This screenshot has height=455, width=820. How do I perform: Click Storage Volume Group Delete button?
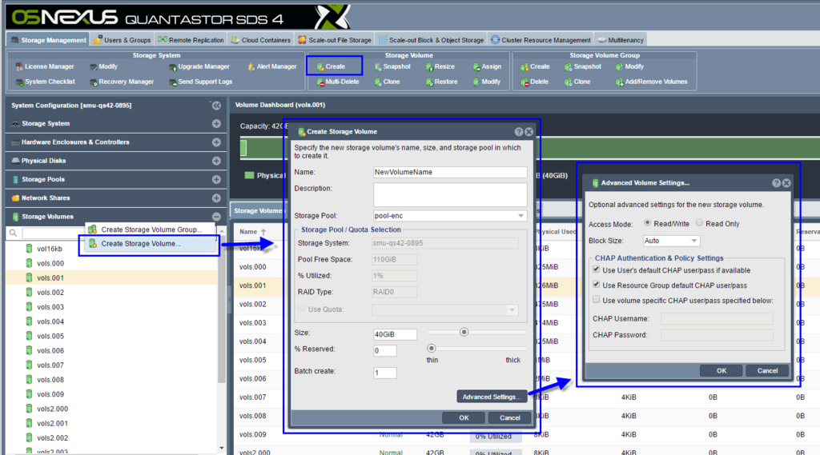pos(534,82)
